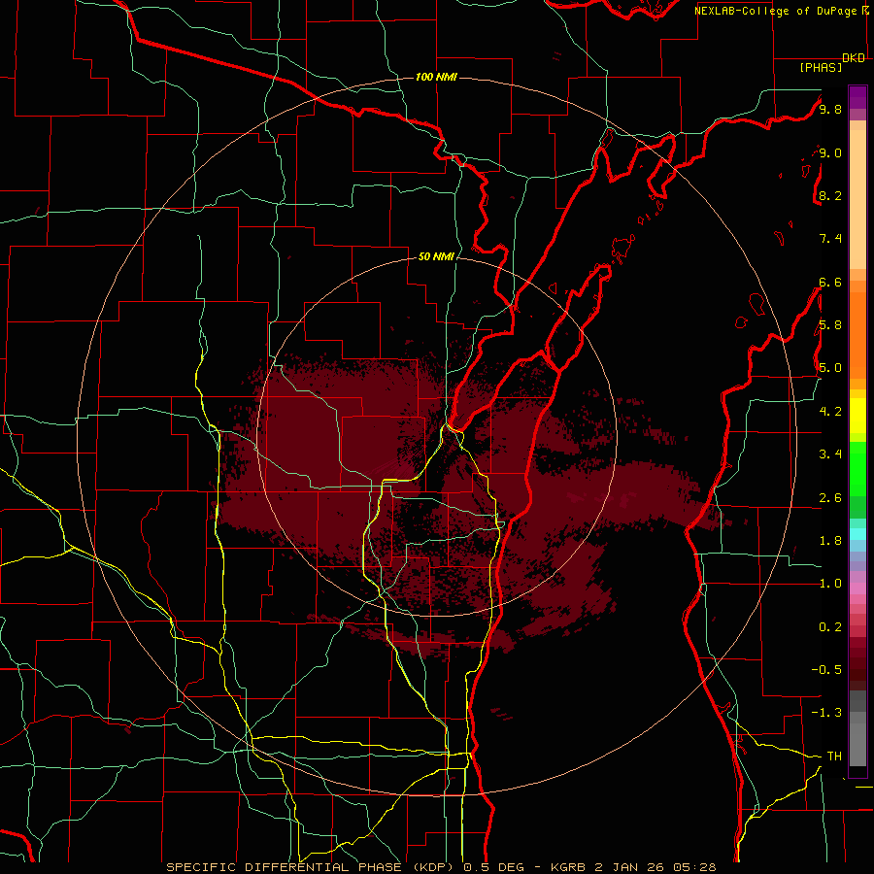The image size is (874, 874).
Task: Click the 100 NMI range ring label
Action: 436,77
